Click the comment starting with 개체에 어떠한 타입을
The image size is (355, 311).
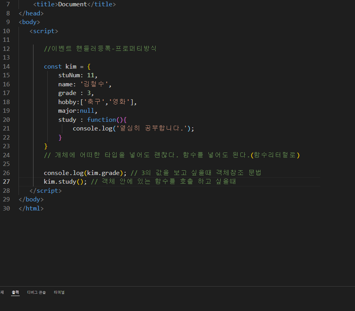(x=172, y=155)
